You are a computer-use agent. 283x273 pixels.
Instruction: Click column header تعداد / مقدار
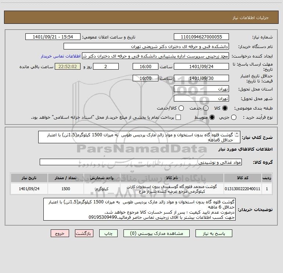[x=66, y=178]
